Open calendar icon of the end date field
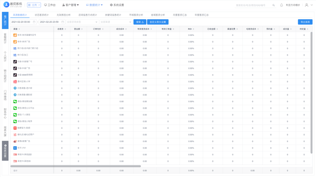316x177 pixels. [x=63, y=22]
